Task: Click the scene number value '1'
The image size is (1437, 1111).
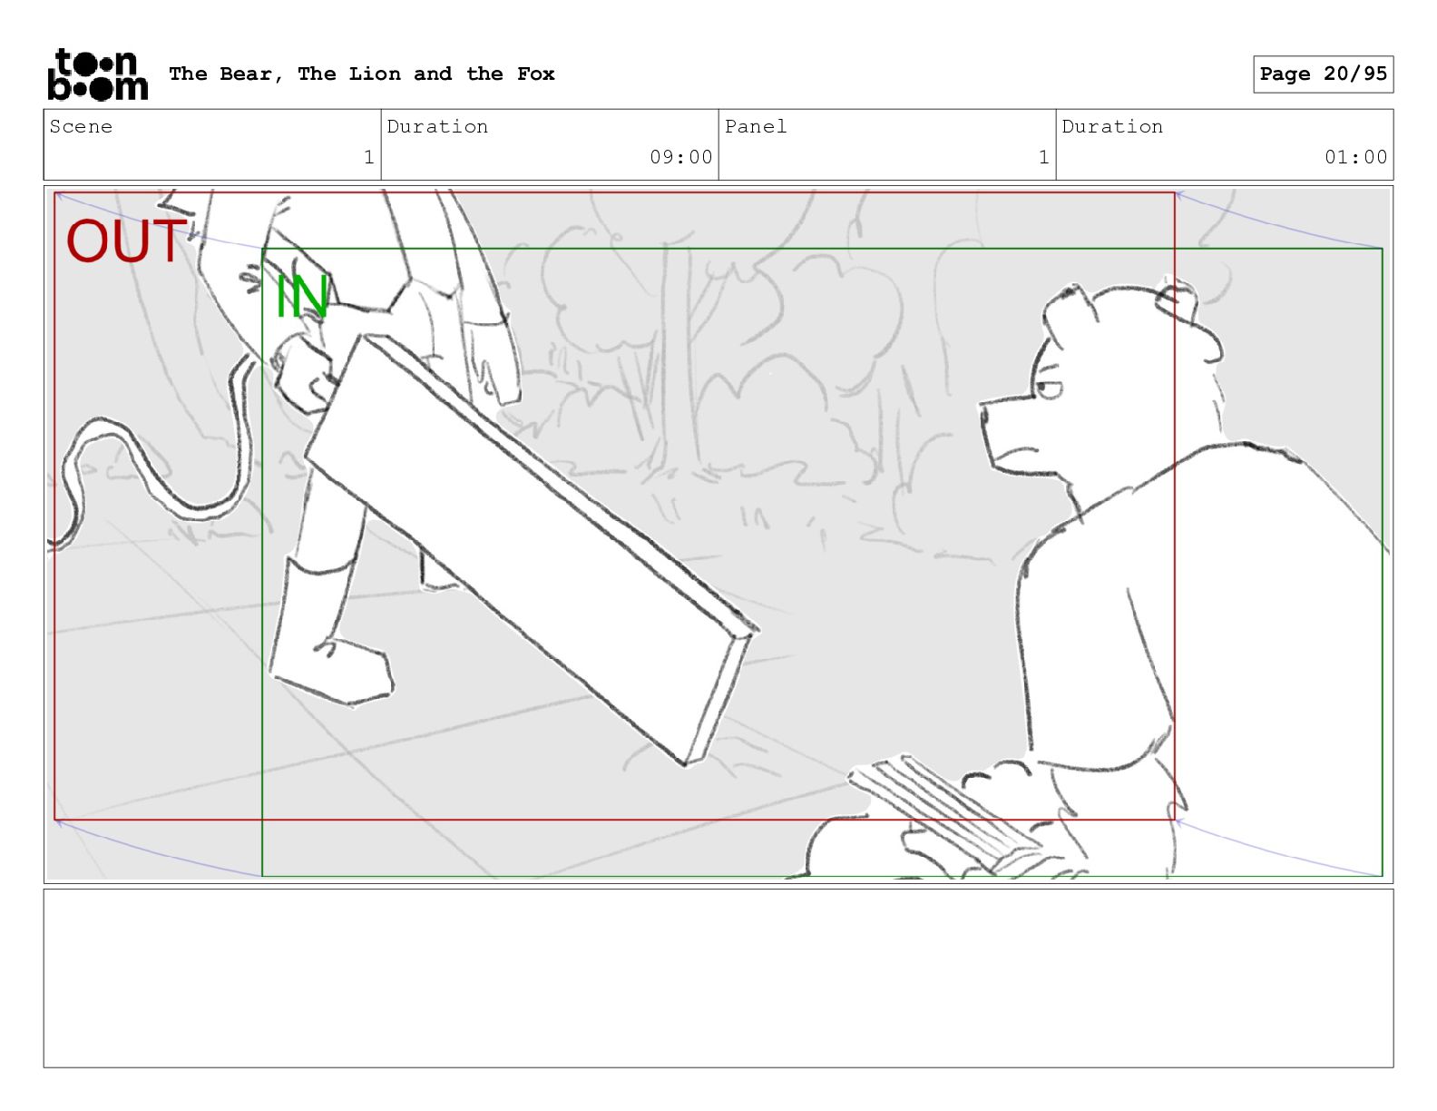Action: (368, 157)
